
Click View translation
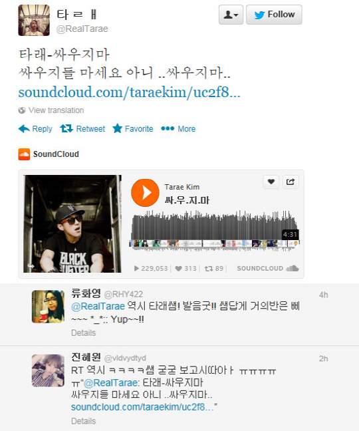(56, 110)
